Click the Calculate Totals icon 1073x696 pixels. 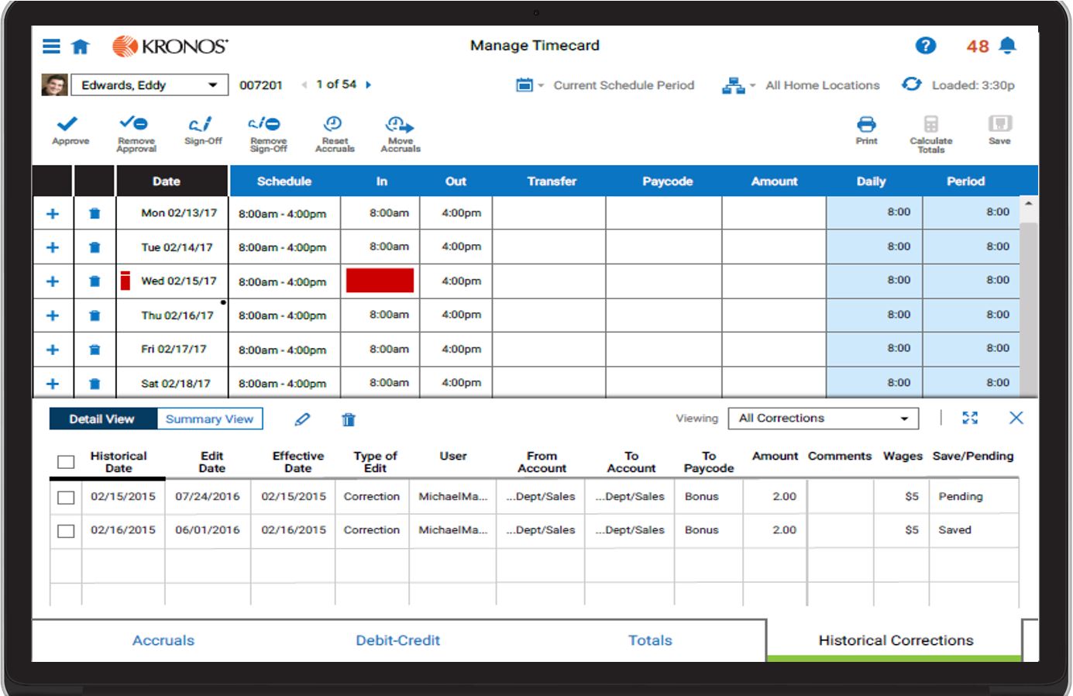coord(930,130)
